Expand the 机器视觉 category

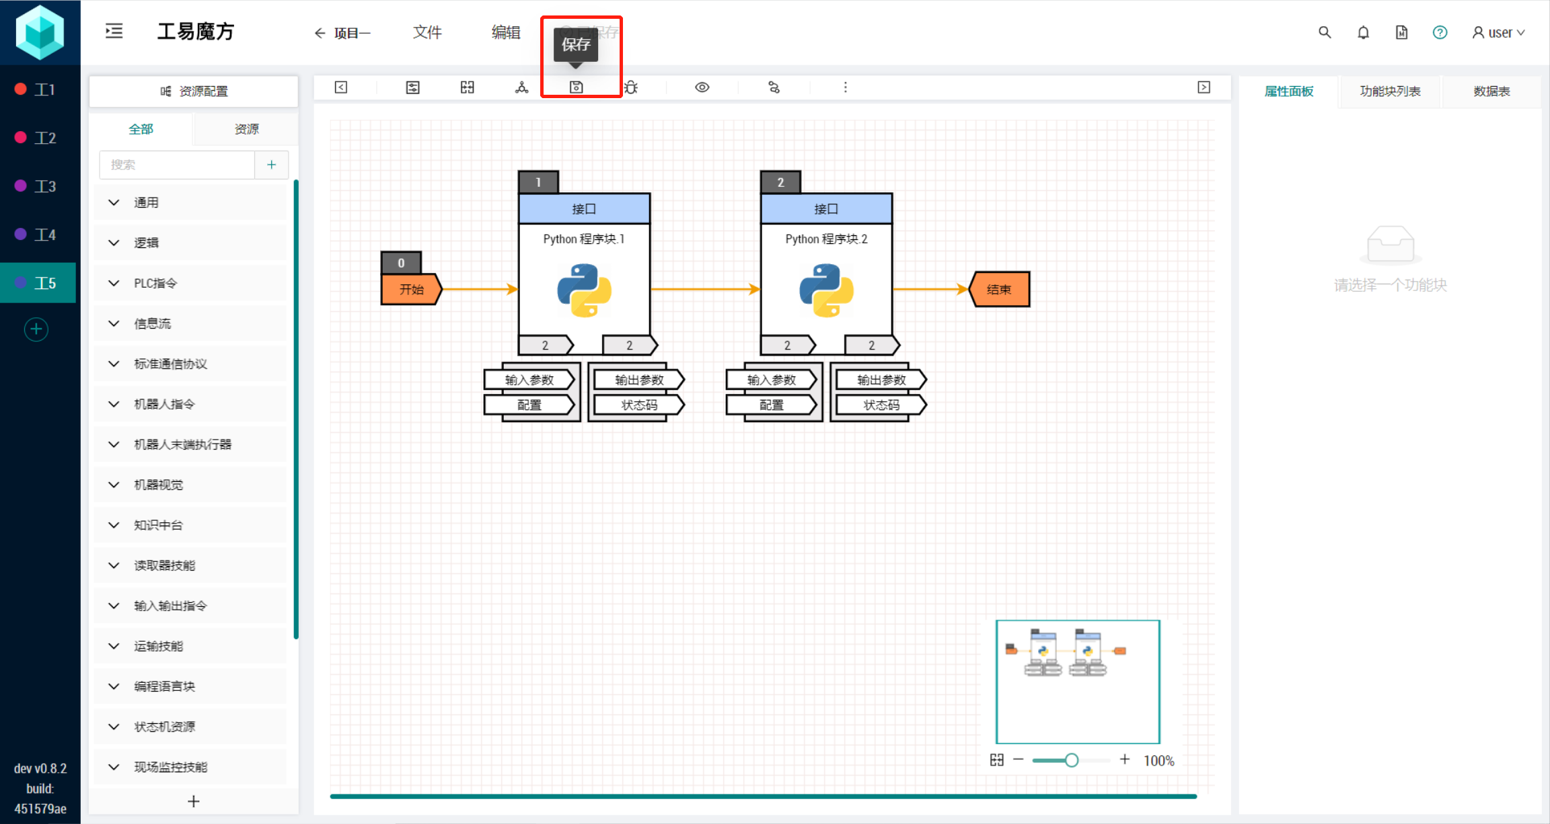pyautogui.click(x=158, y=485)
